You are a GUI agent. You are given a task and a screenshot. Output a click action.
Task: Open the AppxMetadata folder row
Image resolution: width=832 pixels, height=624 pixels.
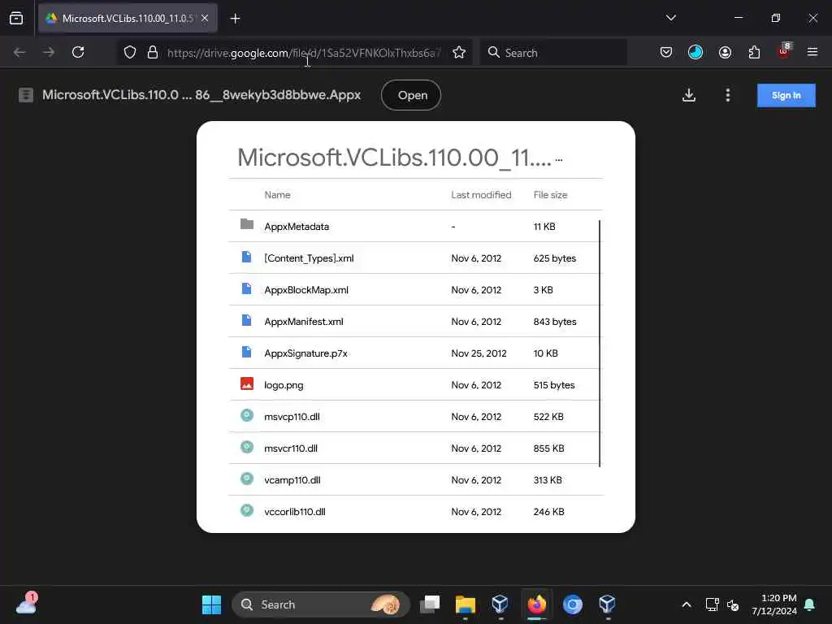(416, 226)
